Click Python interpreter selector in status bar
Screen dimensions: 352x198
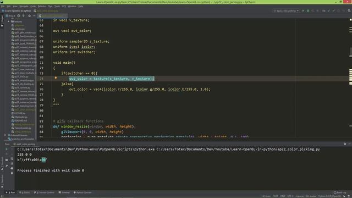click(x=329, y=196)
